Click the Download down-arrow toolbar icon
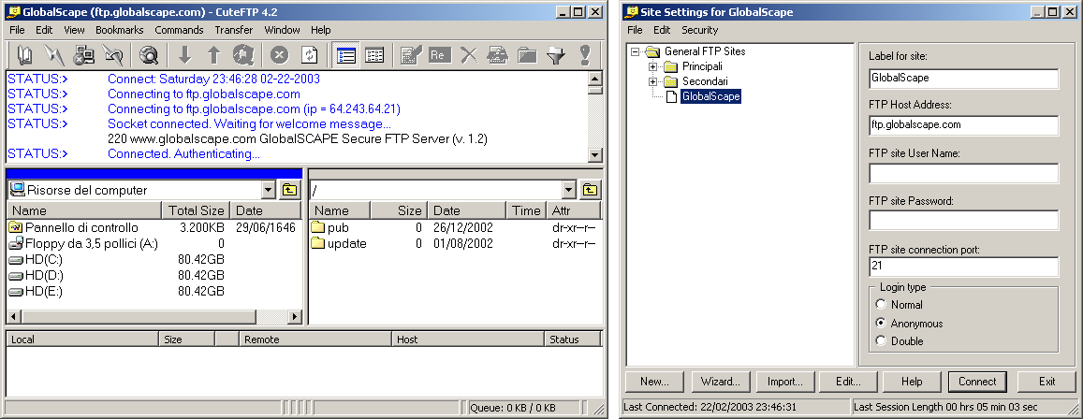The width and height of the screenshot is (1083, 419). [x=184, y=54]
